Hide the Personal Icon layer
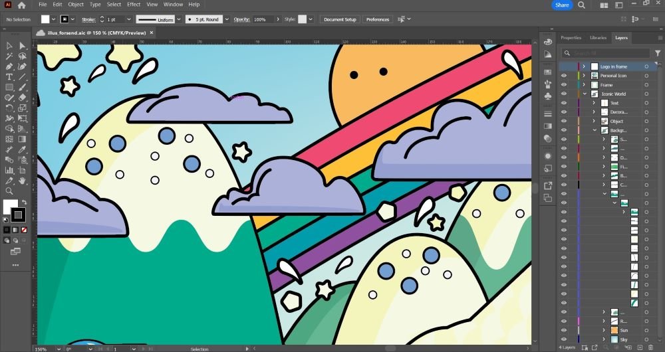This screenshot has height=352, width=665. click(x=564, y=76)
